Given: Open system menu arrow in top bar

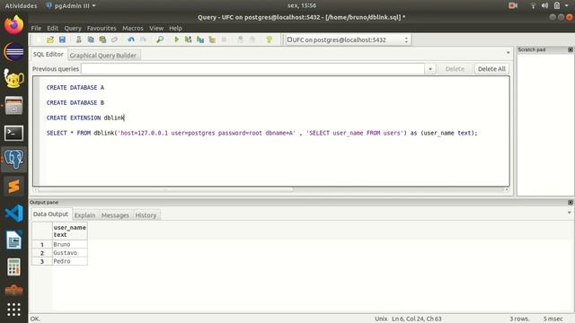Looking at the screenshot, I should point(567,5).
